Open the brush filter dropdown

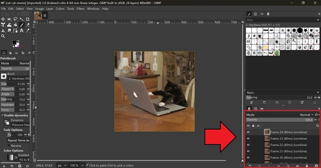318,20
